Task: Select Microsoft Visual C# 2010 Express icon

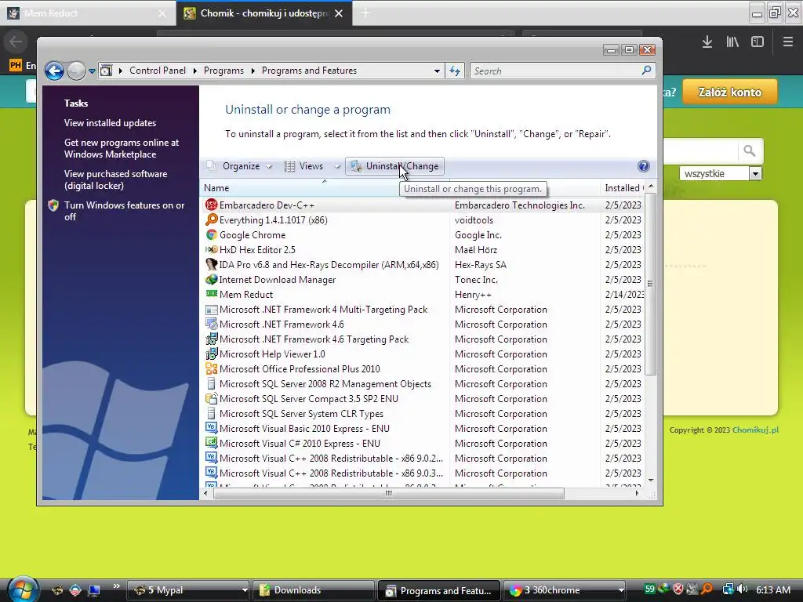Action: point(211,443)
